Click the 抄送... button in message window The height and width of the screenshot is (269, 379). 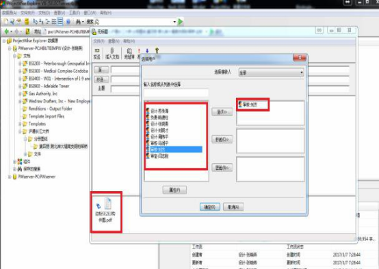click(101, 79)
